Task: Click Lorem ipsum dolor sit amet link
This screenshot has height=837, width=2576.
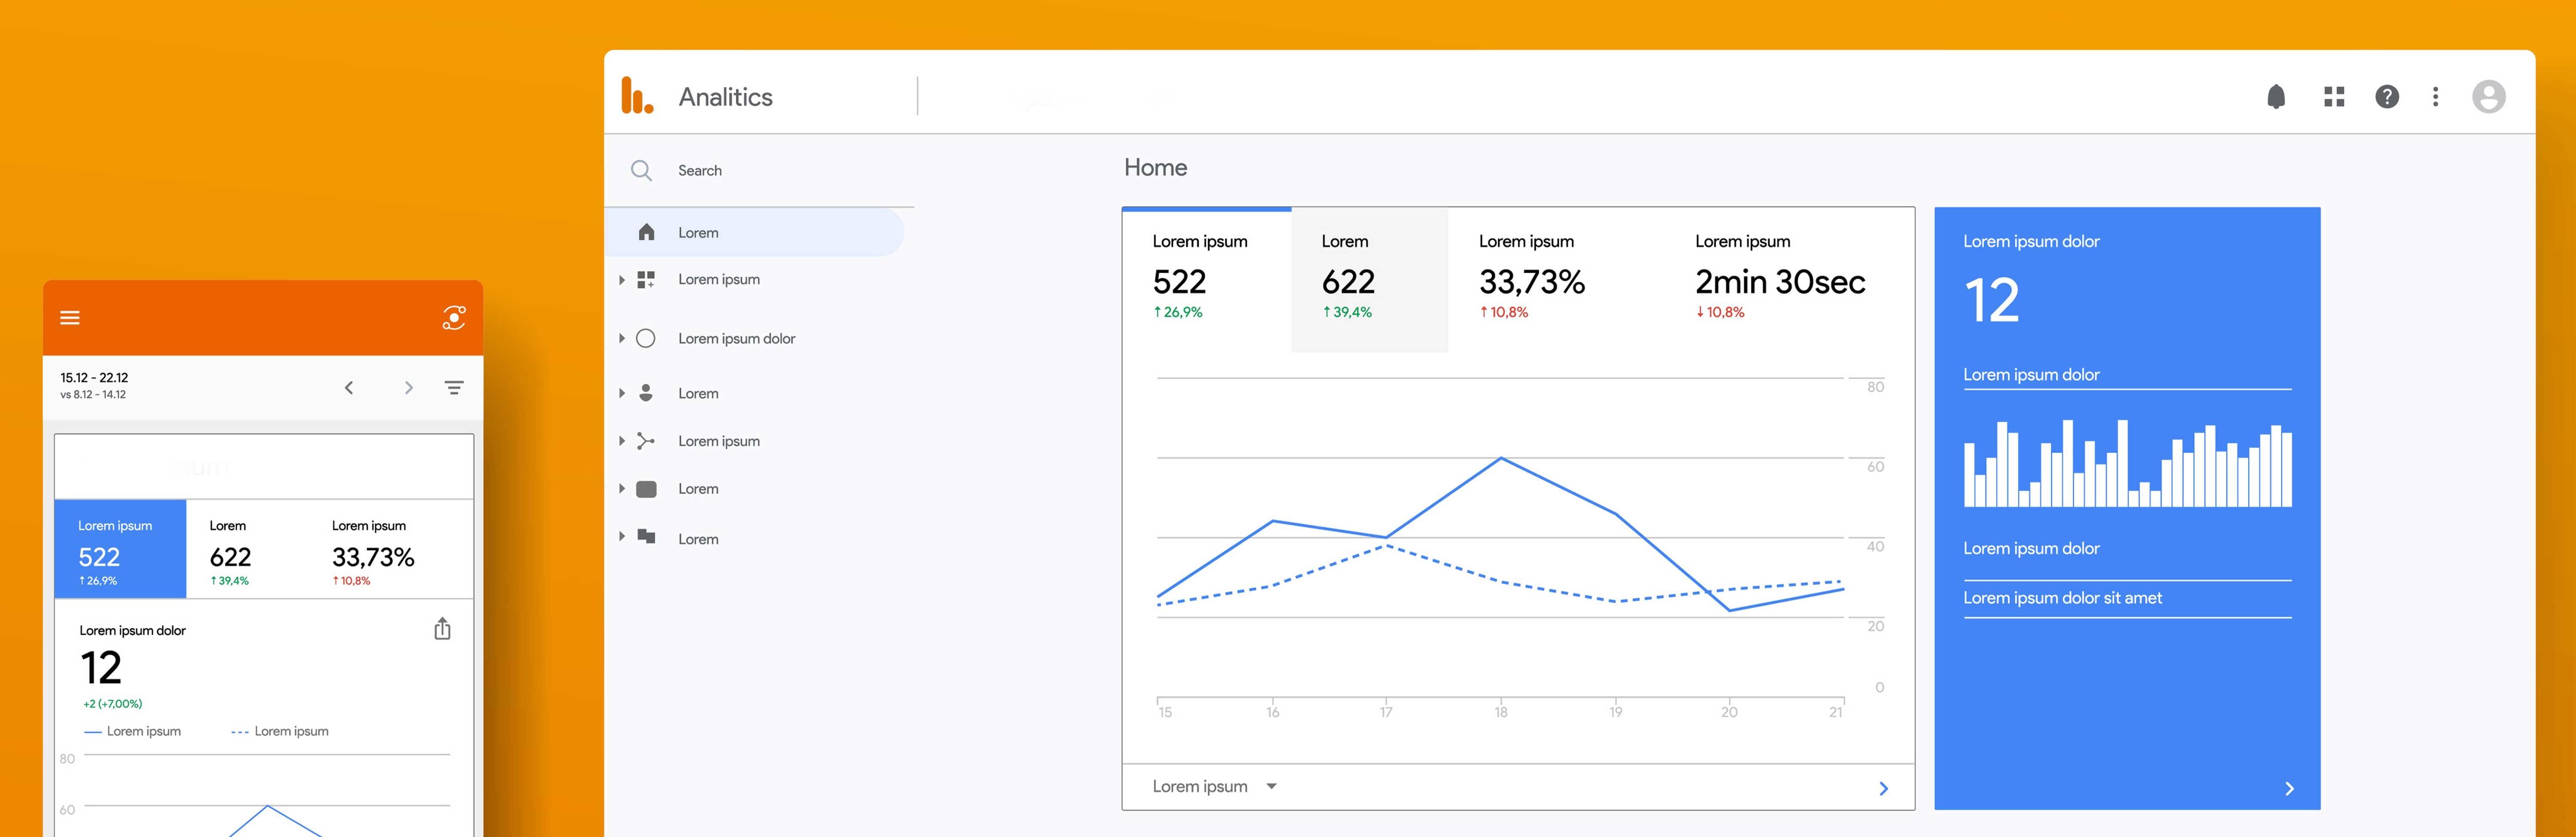Action: click(2062, 598)
